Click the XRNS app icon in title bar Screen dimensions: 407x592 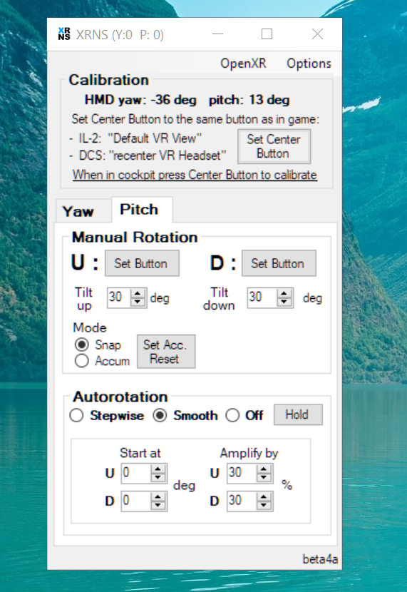64,34
